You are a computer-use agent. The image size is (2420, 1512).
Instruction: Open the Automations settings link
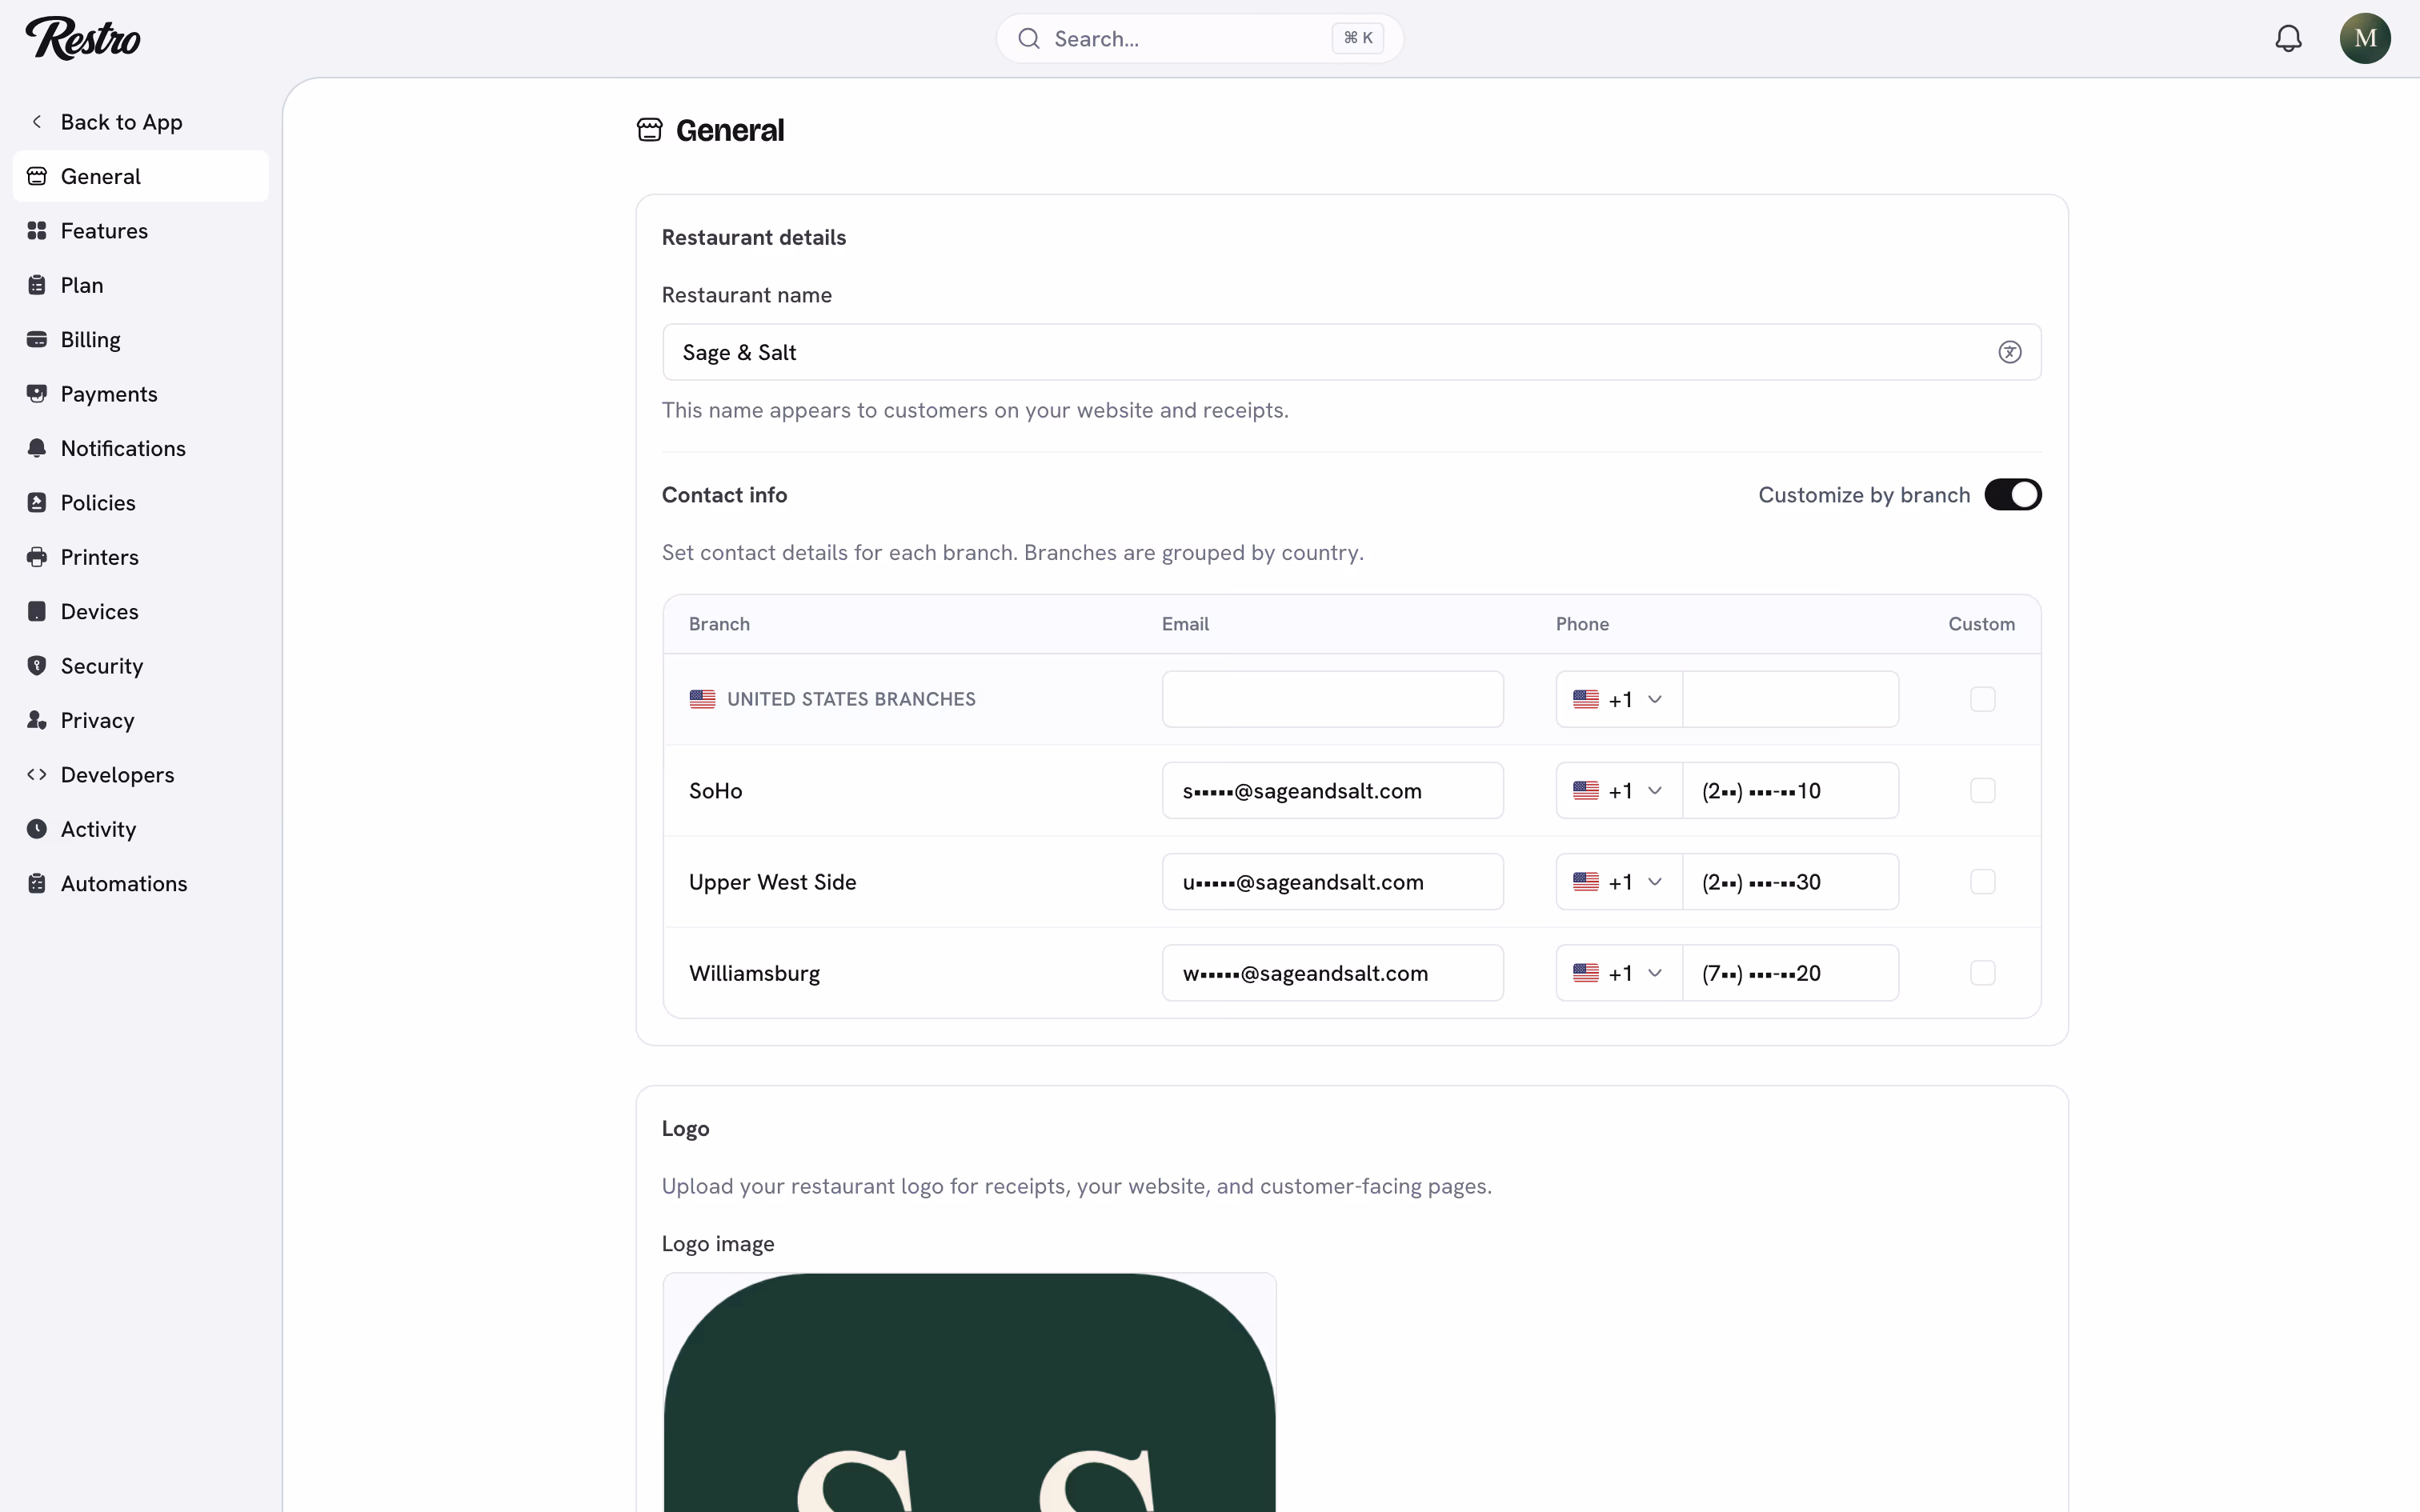point(141,883)
